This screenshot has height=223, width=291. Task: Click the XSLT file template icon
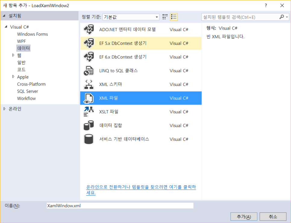pyautogui.click(x=89, y=112)
